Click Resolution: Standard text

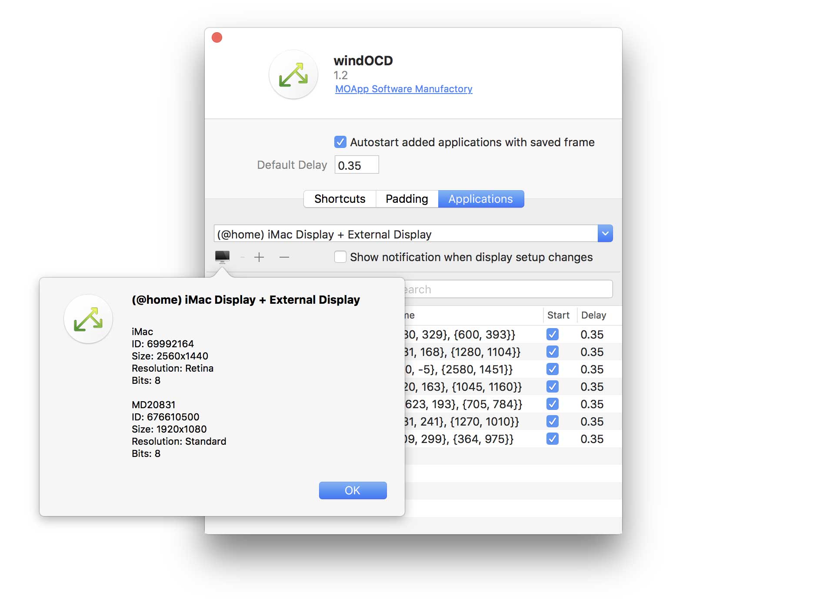[x=179, y=441]
